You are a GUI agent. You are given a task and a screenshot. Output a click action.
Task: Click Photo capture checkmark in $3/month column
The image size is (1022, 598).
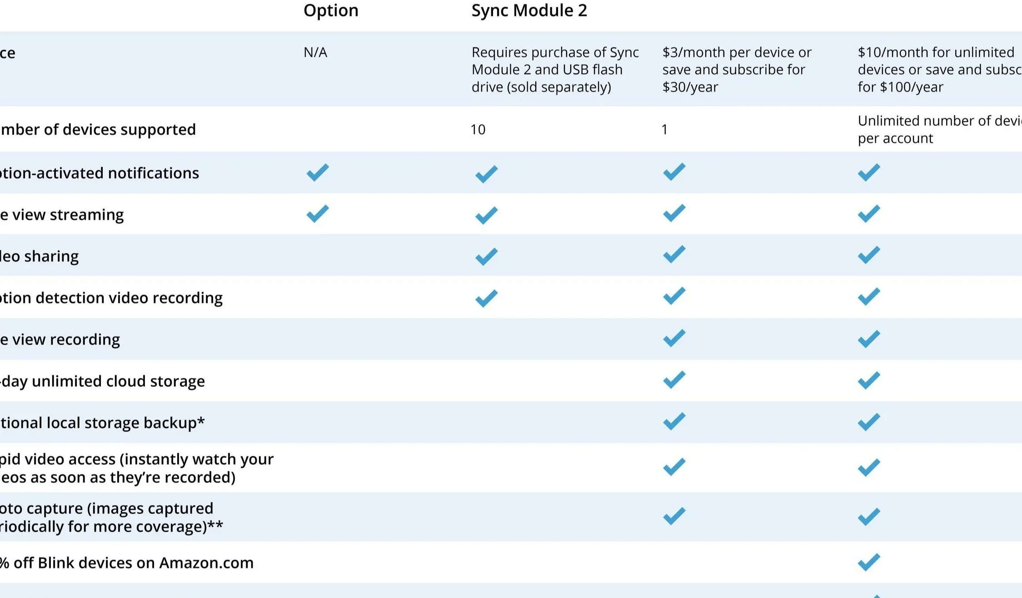point(674,516)
